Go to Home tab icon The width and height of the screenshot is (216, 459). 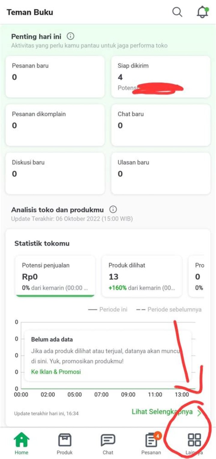(22, 441)
